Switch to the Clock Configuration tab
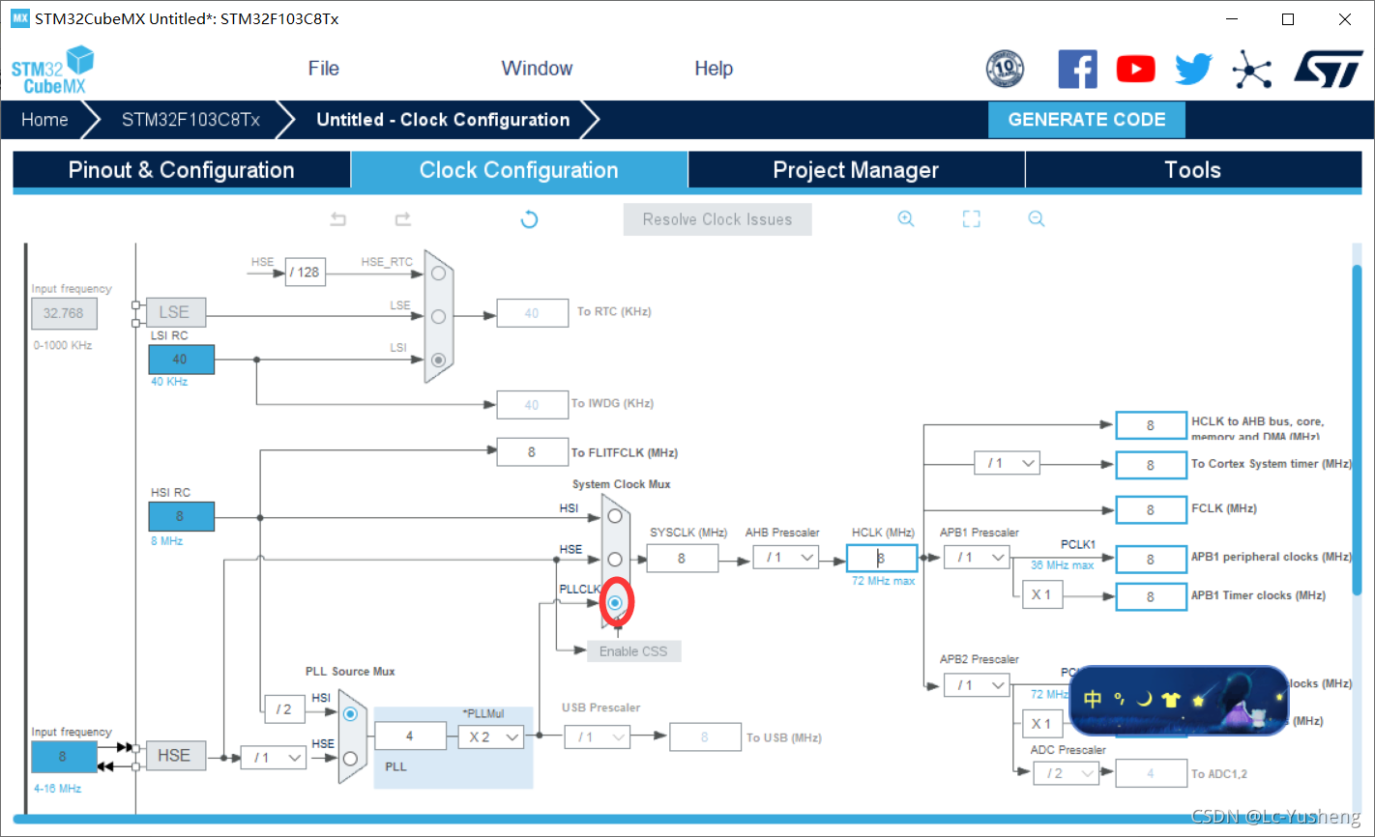The height and width of the screenshot is (837, 1375). [x=519, y=170]
